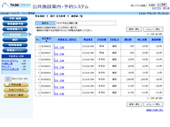Image resolution: width=170 pixels, height=127 pixels.
Task: Click the 料金収納 breadcrumb text
Action: coord(40,16)
